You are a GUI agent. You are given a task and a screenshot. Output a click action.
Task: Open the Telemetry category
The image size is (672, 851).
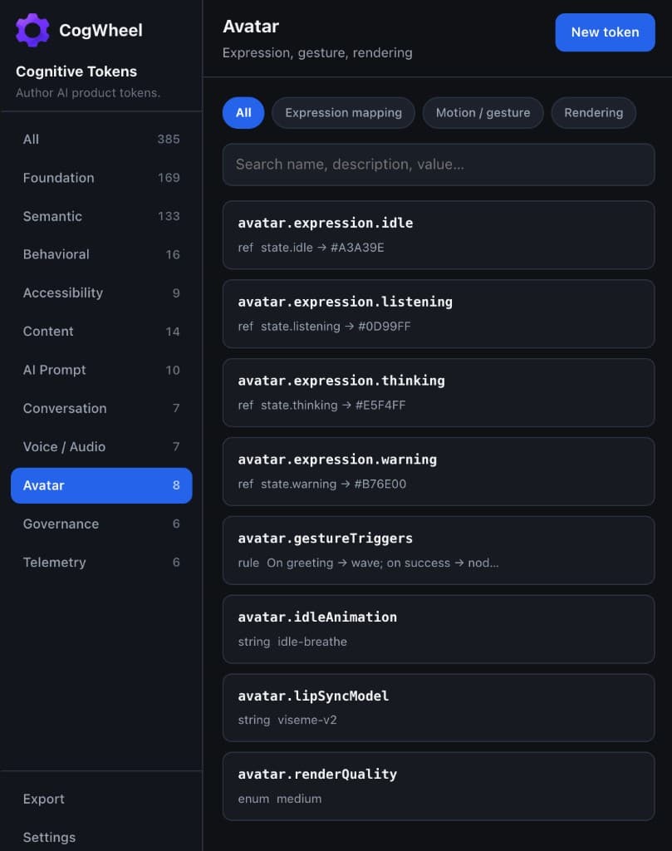pyautogui.click(x=101, y=563)
